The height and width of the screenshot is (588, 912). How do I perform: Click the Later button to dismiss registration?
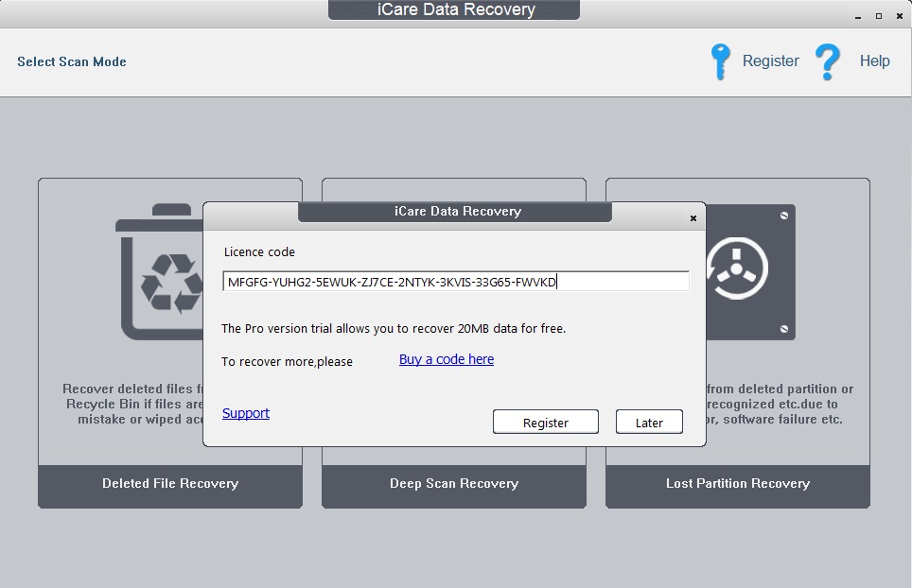[649, 422]
